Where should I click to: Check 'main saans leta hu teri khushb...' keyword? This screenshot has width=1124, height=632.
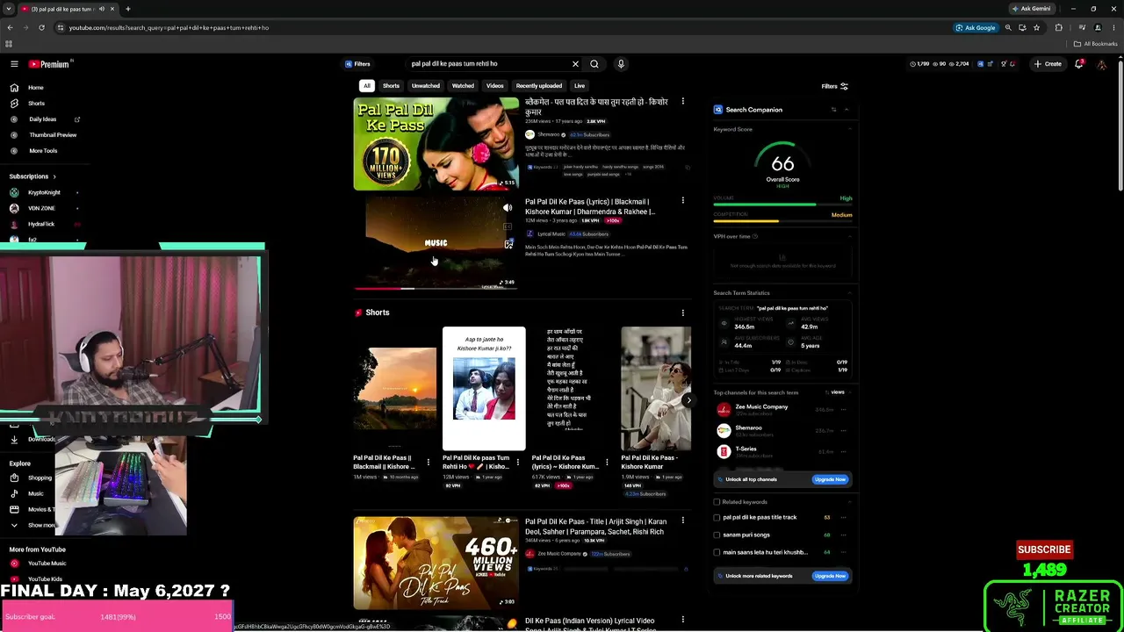717,553
